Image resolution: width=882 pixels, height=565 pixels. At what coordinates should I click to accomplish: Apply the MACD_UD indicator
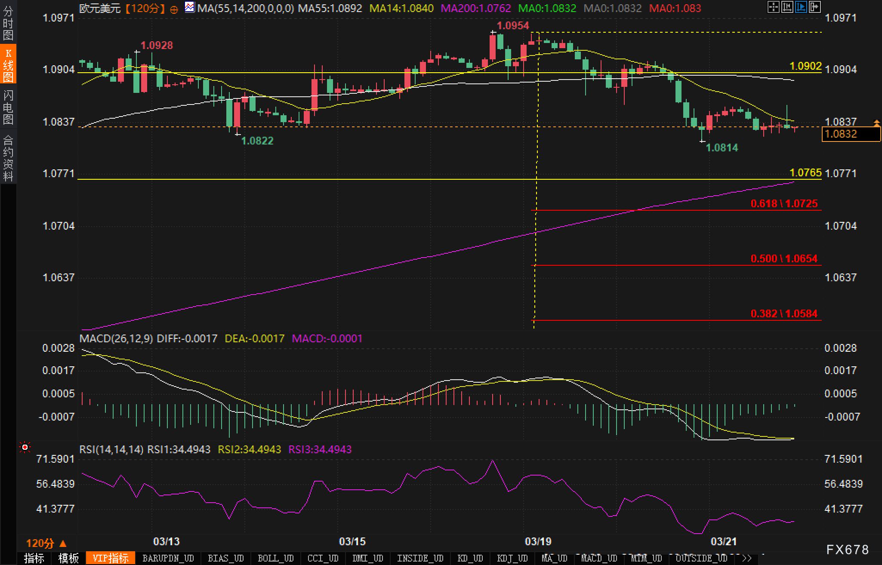tap(599, 558)
